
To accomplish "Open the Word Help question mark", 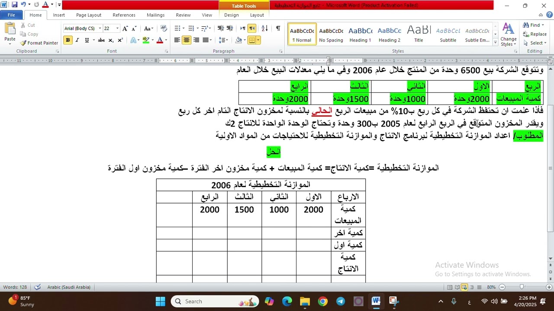I will 549,15.
